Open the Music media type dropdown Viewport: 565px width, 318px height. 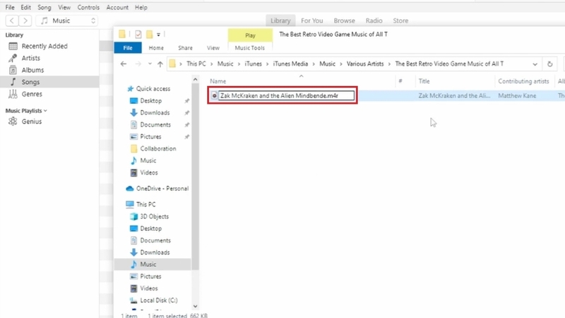67,20
